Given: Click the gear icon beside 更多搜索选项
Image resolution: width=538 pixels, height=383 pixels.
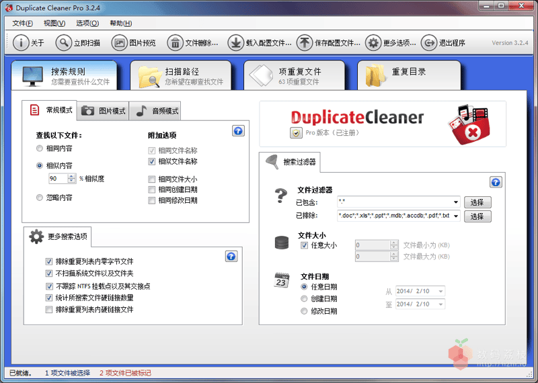Looking at the screenshot, I should pyautogui.click(x=36, y=237).
